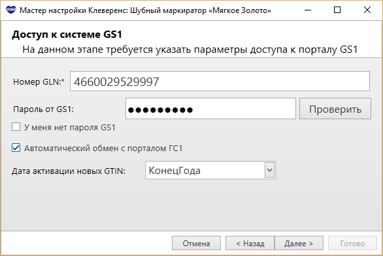Maximize the setup wizard window
Viewport: 383px width, 256px height.
tap(337, 10)
